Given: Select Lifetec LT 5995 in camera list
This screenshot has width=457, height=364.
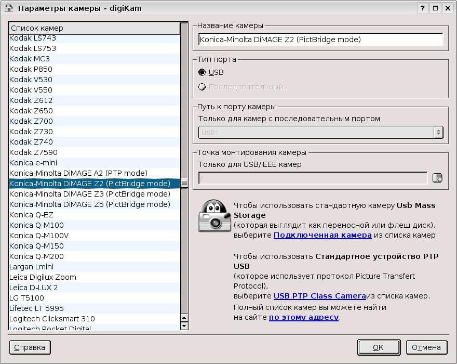Looking at the screenshot, I should tap(95, 308).
